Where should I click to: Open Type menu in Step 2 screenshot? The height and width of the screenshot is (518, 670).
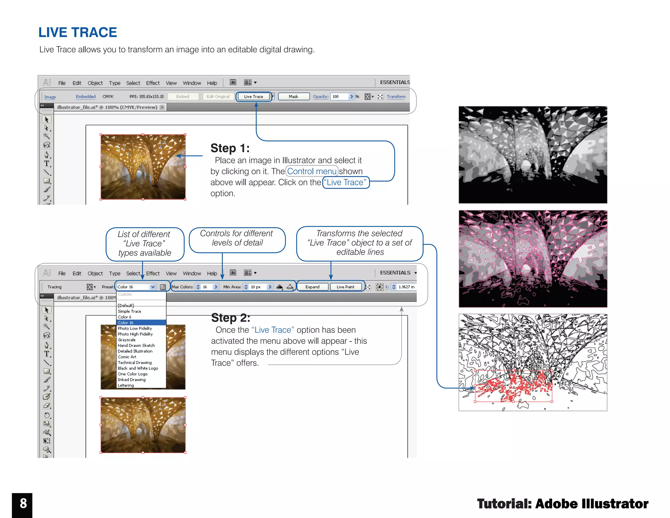[x=115, y=273]
